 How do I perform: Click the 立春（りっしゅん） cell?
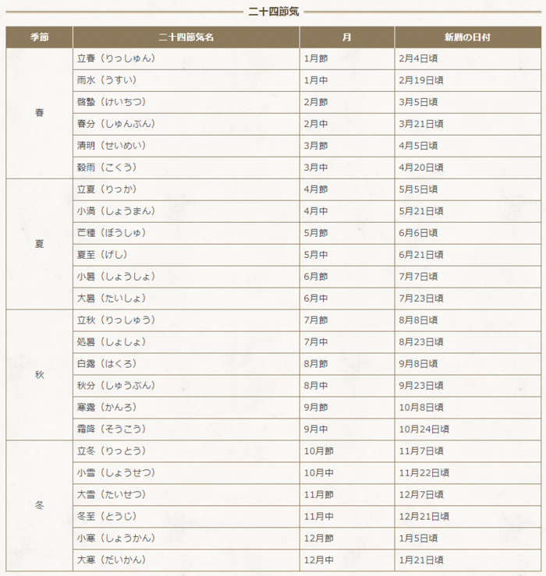[186, 58]
